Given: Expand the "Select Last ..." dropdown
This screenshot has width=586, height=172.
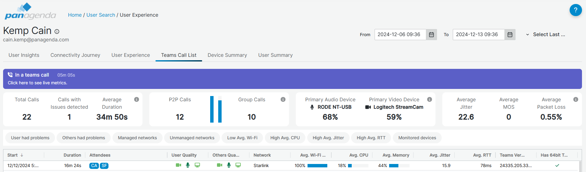Looking at the screenshot, I should tap(546, 35).
